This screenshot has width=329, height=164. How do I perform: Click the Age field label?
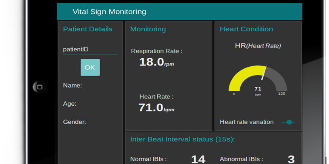coord(70,103)
